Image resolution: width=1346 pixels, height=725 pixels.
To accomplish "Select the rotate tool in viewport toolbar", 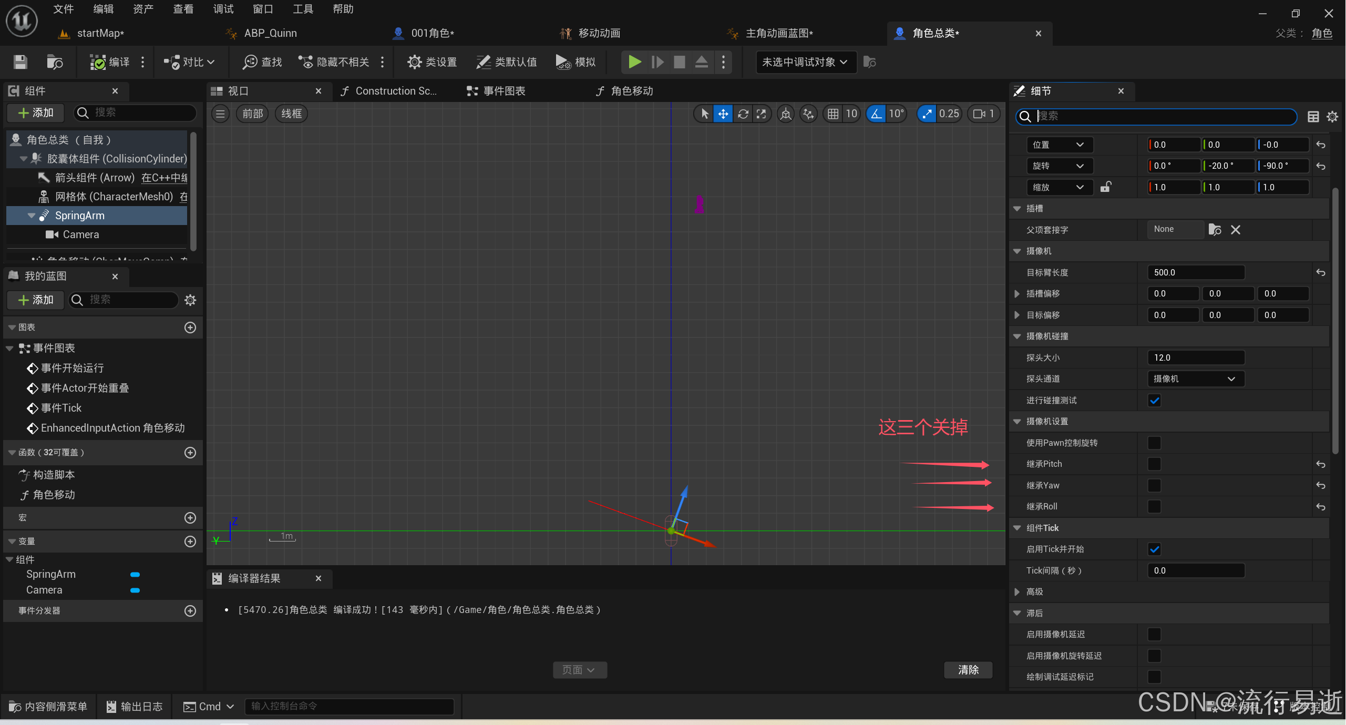I will (x=743, y=114).
